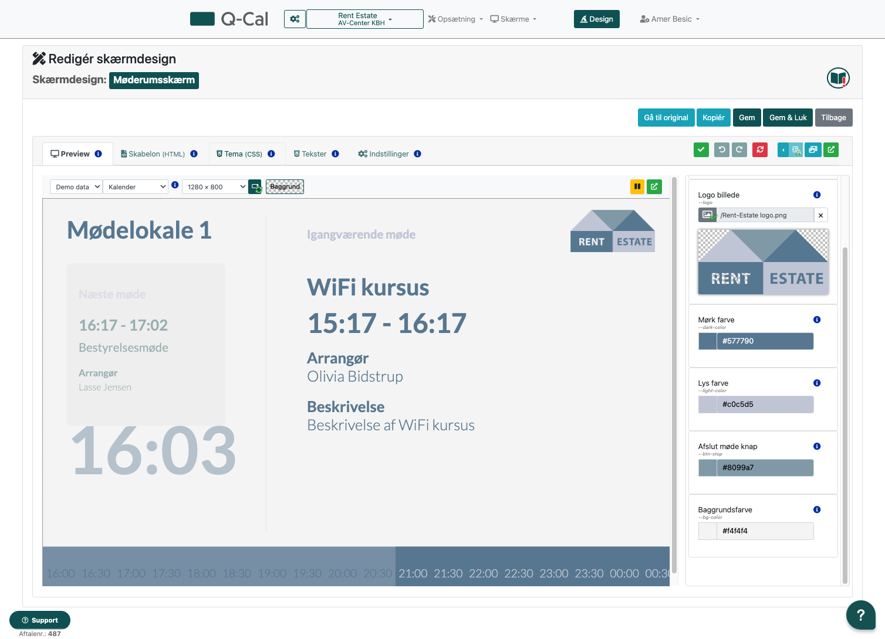Undo the last design change
Viewport: 885px width, 639px height.
722,149
